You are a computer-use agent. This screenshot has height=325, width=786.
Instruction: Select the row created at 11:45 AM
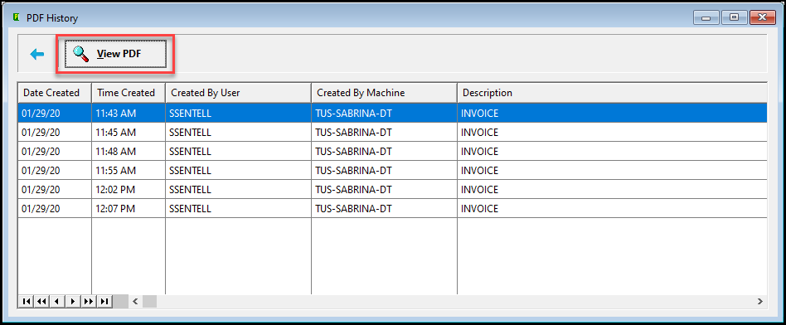point(392,133)
